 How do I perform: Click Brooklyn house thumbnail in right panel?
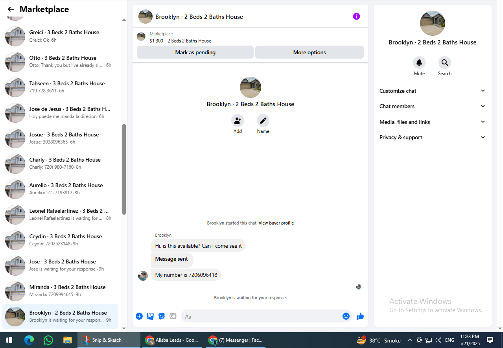click(433, 23)
